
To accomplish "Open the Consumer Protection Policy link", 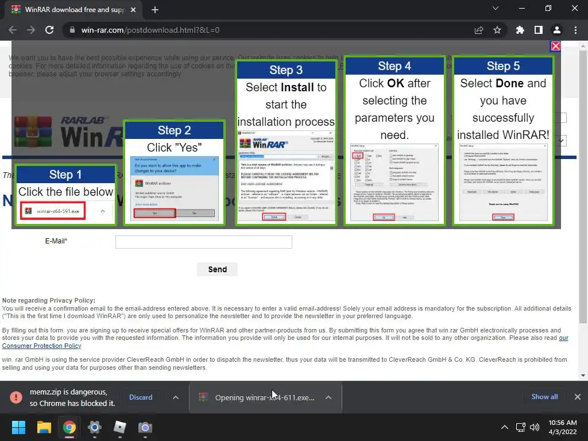I will [285, 342].
